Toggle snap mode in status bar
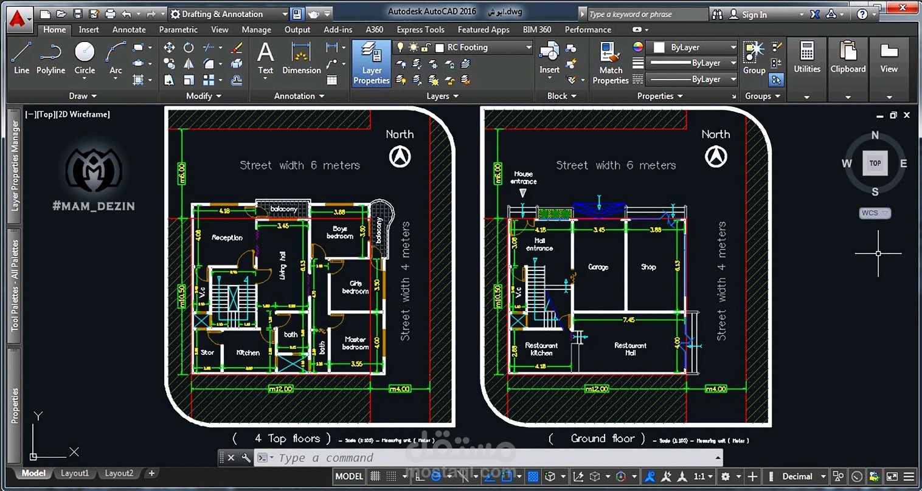922x491 pixels. [x=391, y=476]
